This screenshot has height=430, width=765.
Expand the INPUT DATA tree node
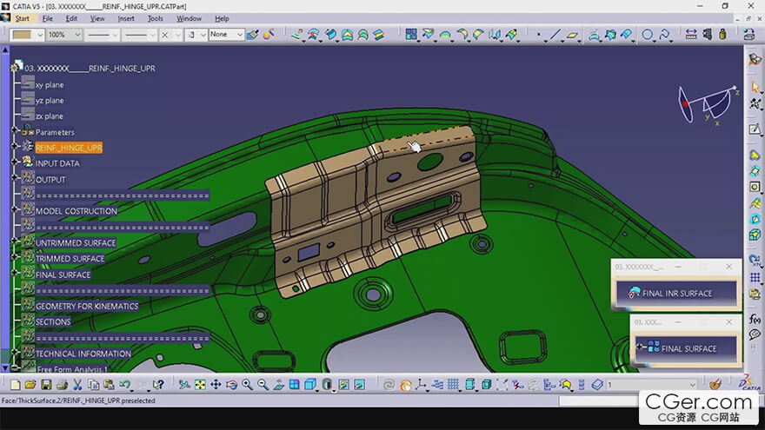[x=15, y=163]
